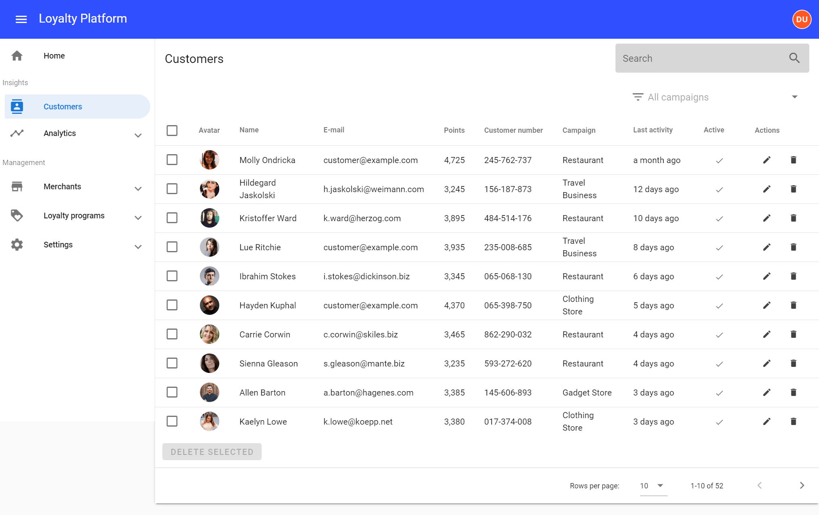Open the All campaigns filter dropdown
819x515 pixels.
[x=715, y=97]
